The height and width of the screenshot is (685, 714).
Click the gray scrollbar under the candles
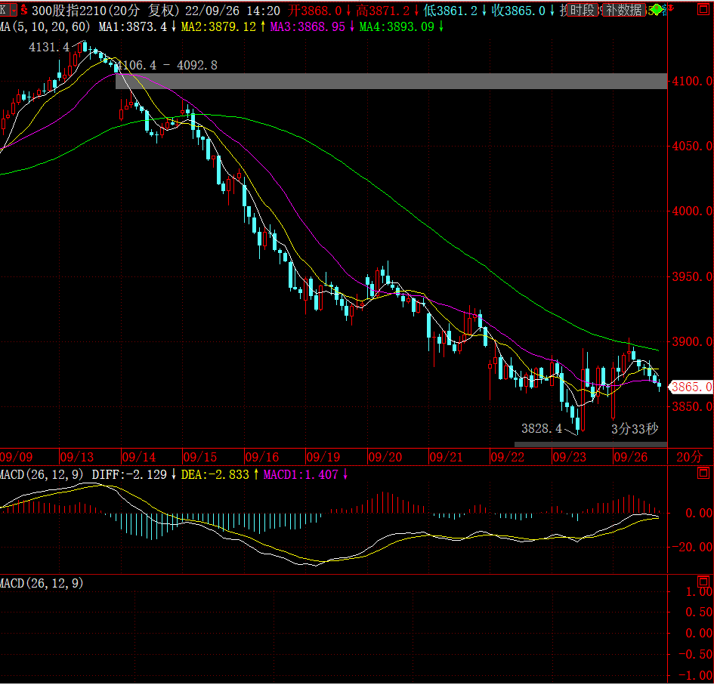click(591, 444)
